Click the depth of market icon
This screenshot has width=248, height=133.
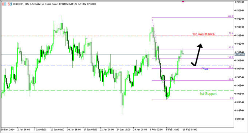click(x=9, y=4)
